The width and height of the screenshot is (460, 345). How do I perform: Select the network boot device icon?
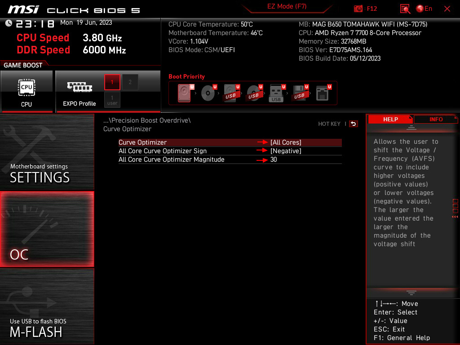coord(323,93)
